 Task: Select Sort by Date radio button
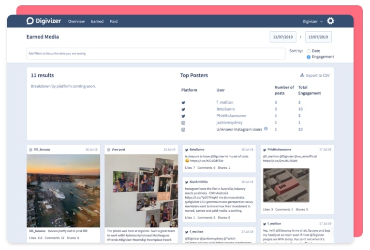coord(309,51)
